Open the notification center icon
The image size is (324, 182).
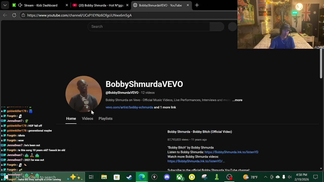tap(316, 177)
